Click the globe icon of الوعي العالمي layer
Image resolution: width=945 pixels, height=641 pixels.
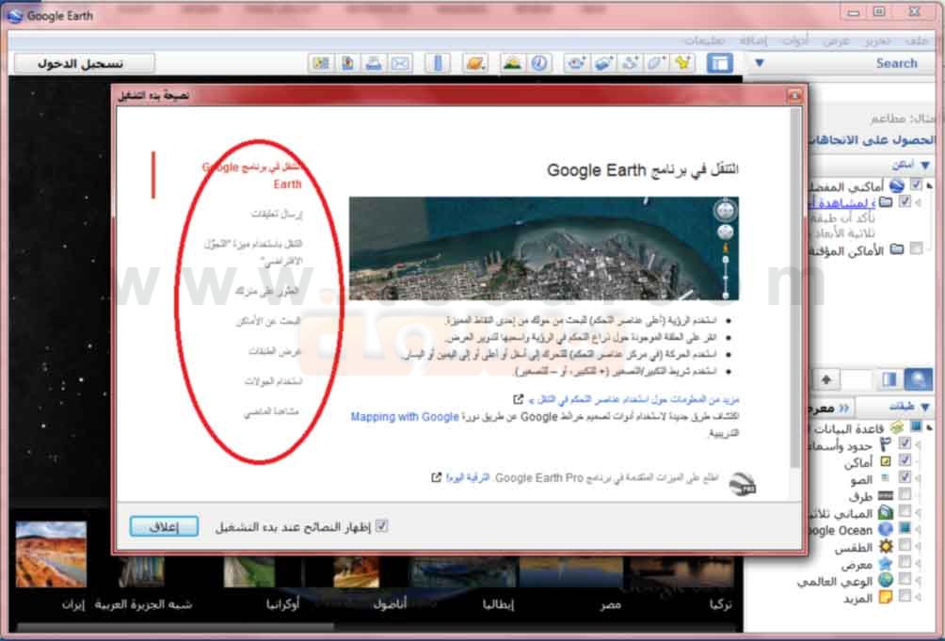click(886, 580)
